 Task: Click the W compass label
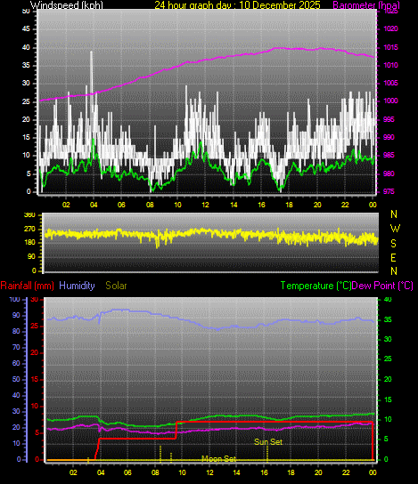(395, 229)
